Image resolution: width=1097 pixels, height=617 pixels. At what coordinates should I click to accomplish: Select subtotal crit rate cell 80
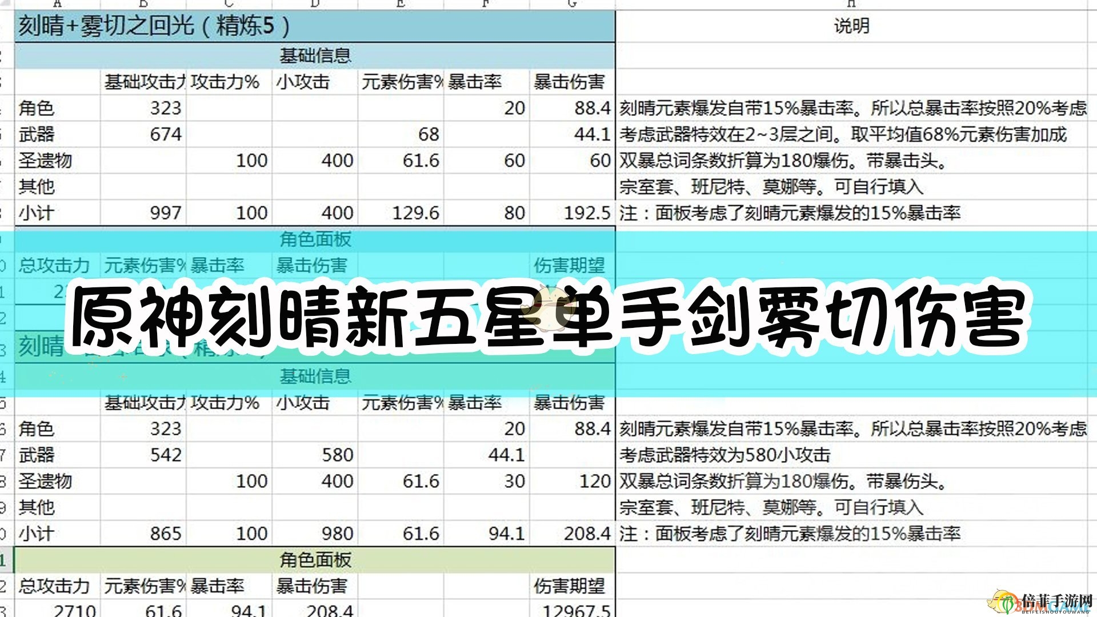click(487, 214)
